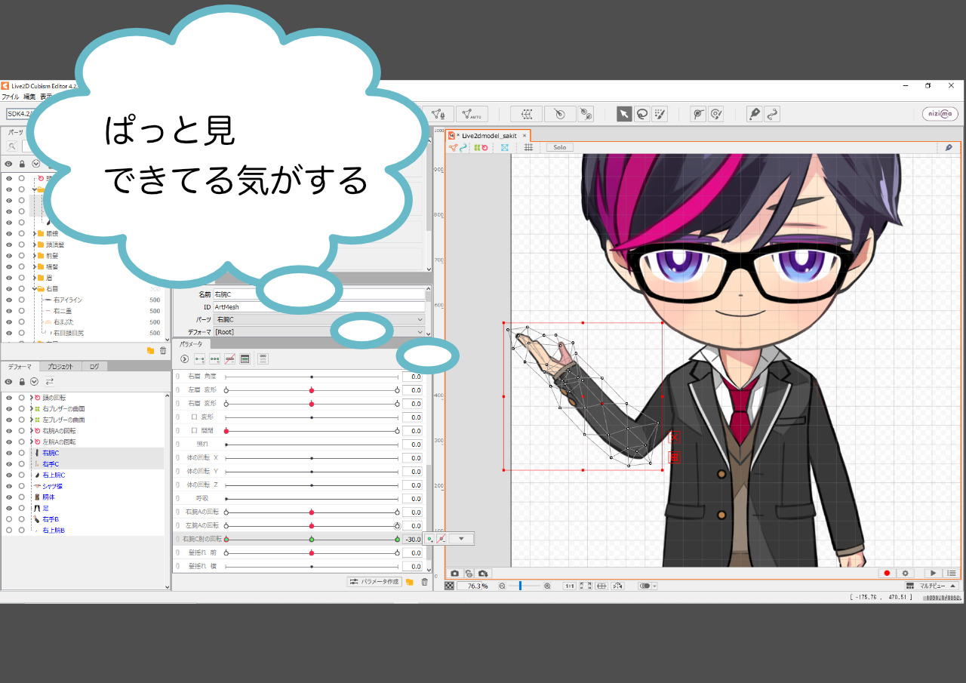This screenshot has height=683, width=966.
Task: Delete keyforms from selected parameter
Action: 230,358
